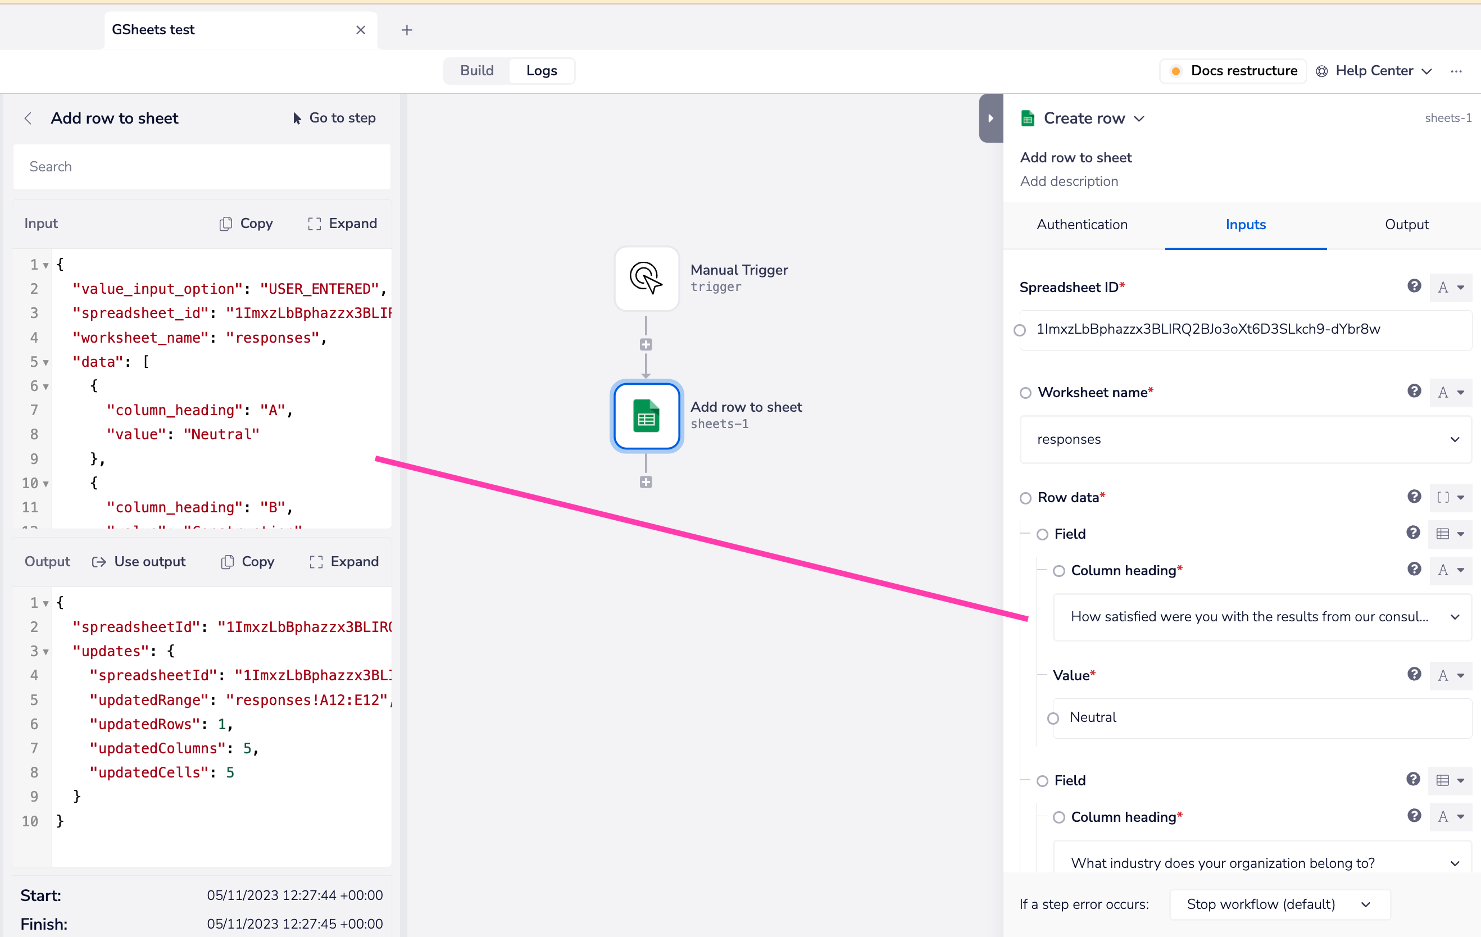Click the Manual Trigger node icon

pyautogui.click(x=646, y=279)
